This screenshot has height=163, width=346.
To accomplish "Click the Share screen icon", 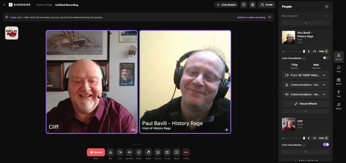I will tap(177, 152).
